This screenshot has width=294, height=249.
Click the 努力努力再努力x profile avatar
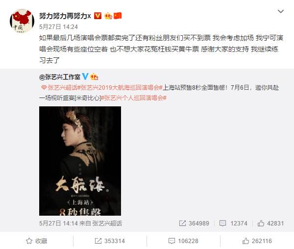tap(22, 21)
